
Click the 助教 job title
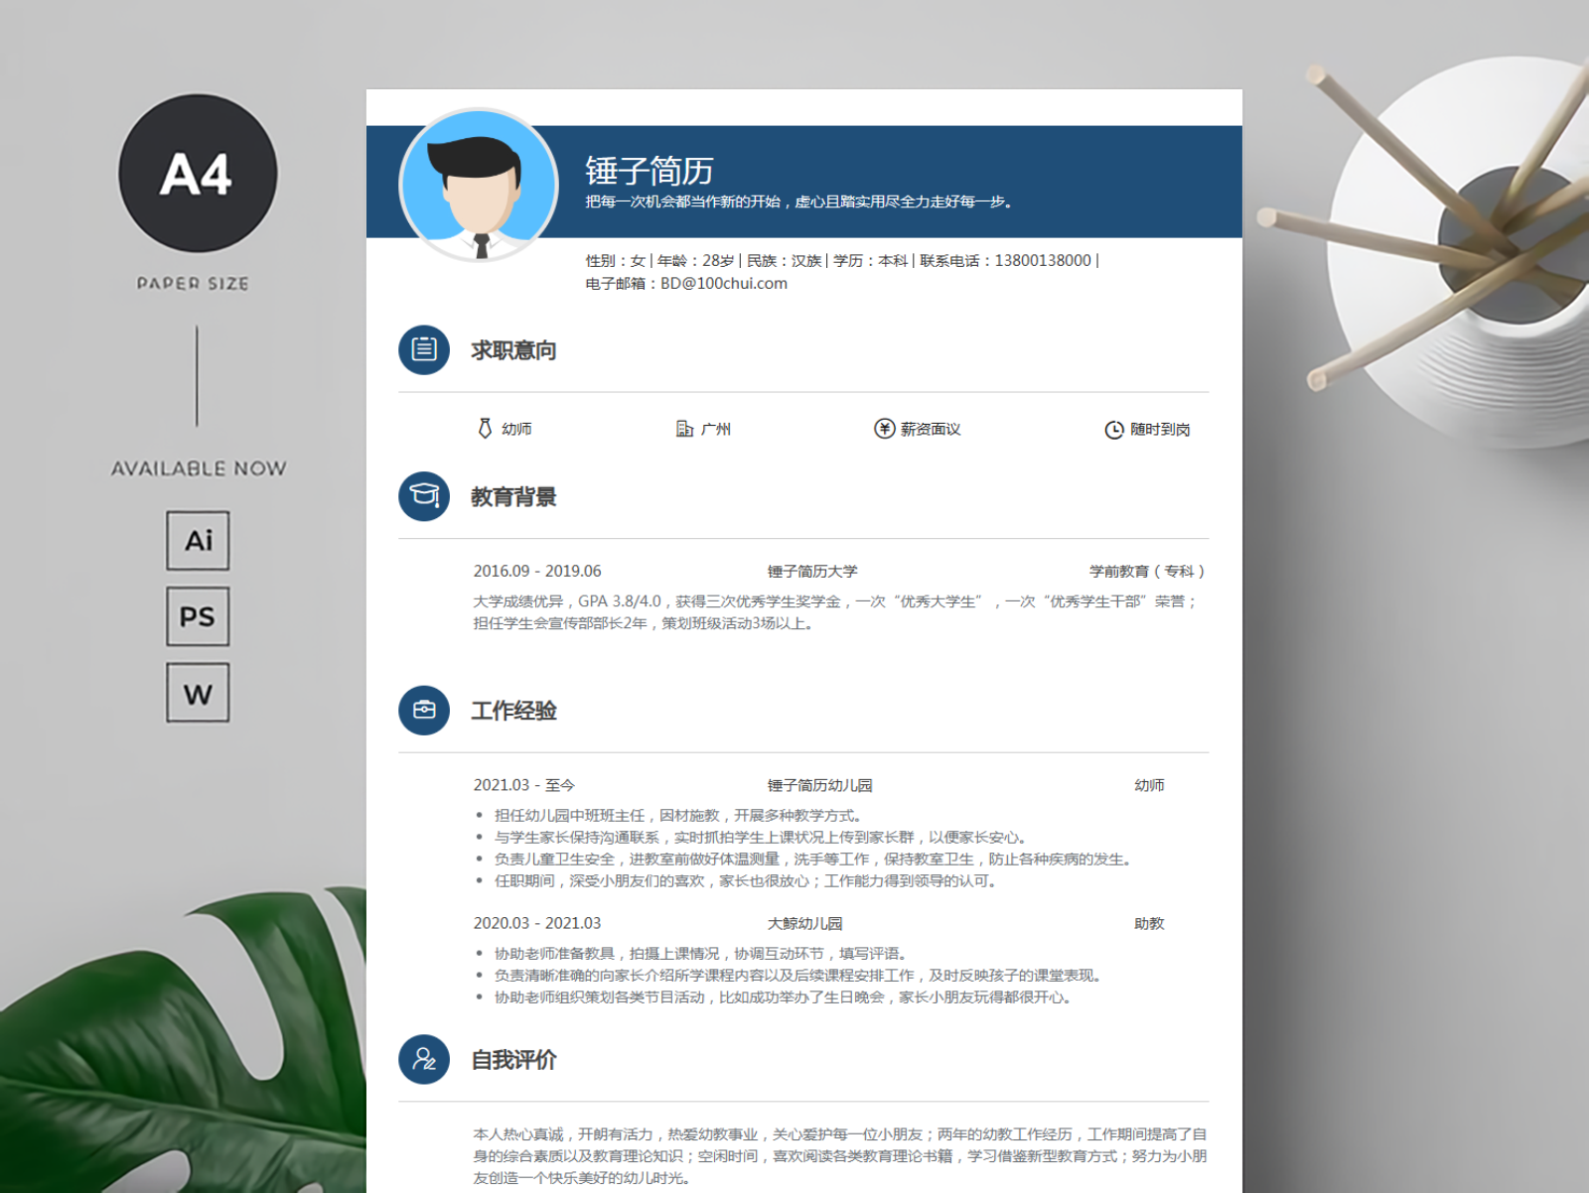[x=1149, y=923]
